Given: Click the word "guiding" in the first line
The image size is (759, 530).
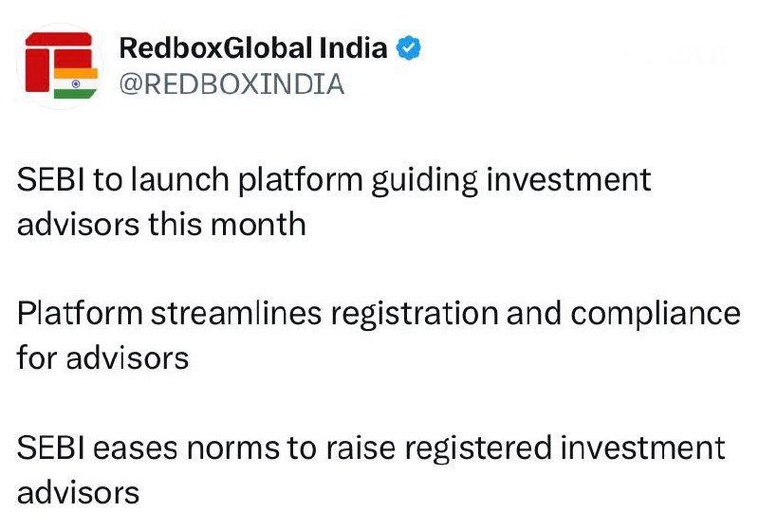Looking at the screenshot, I should pyautogui.click(x=423, y=181).
